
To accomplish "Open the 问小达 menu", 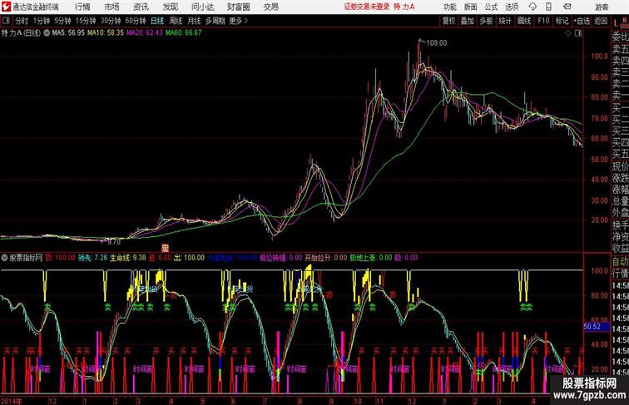I will point(202,7).
